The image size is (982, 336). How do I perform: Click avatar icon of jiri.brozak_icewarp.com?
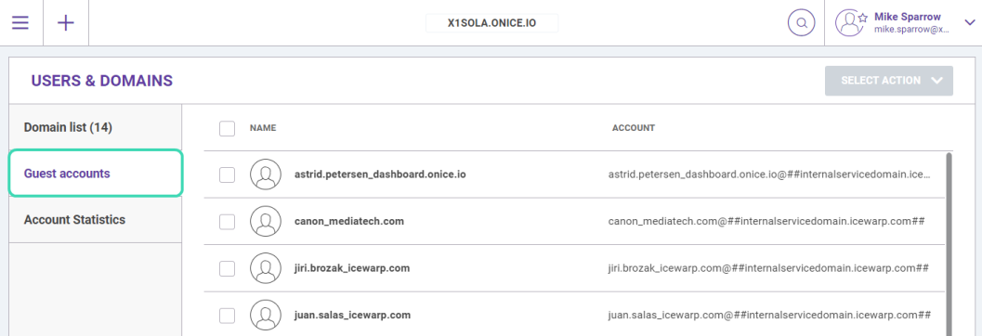[265, 268]
